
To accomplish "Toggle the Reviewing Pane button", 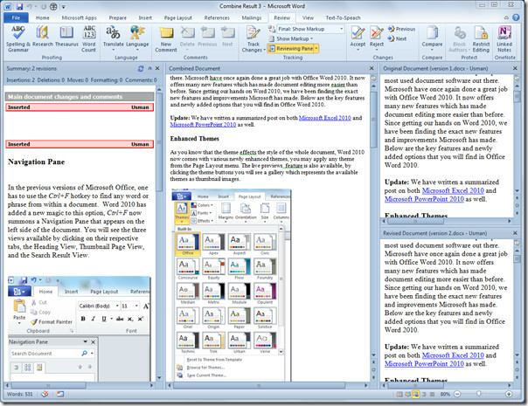I will coord(291,49).
